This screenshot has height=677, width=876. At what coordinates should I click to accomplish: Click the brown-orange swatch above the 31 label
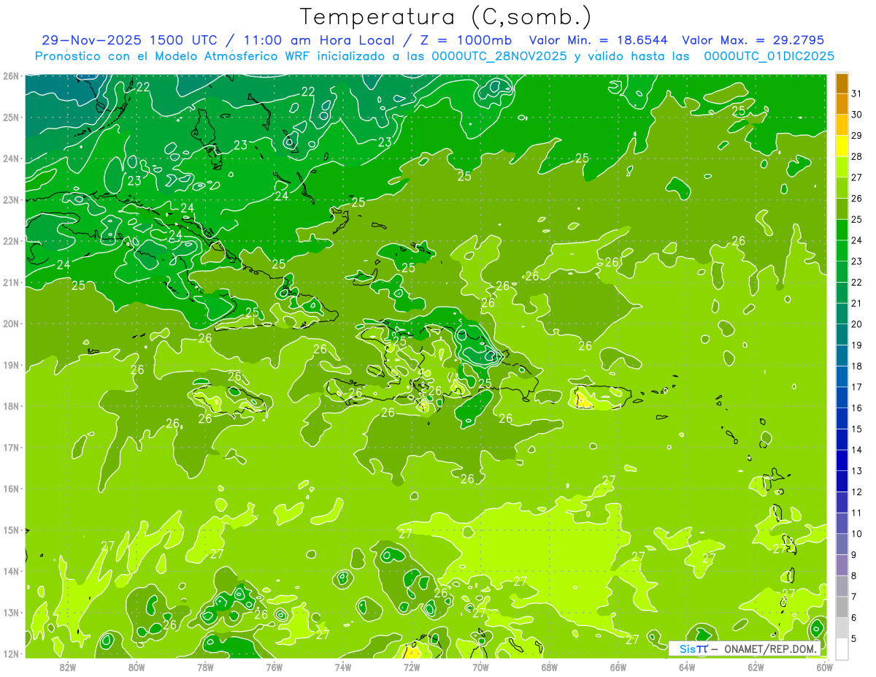pyautogui.click(x=842, y=83)
